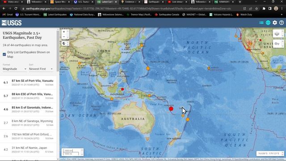
Task: Switch to the Latest Earthquakes tab
Action: (107, 2)
